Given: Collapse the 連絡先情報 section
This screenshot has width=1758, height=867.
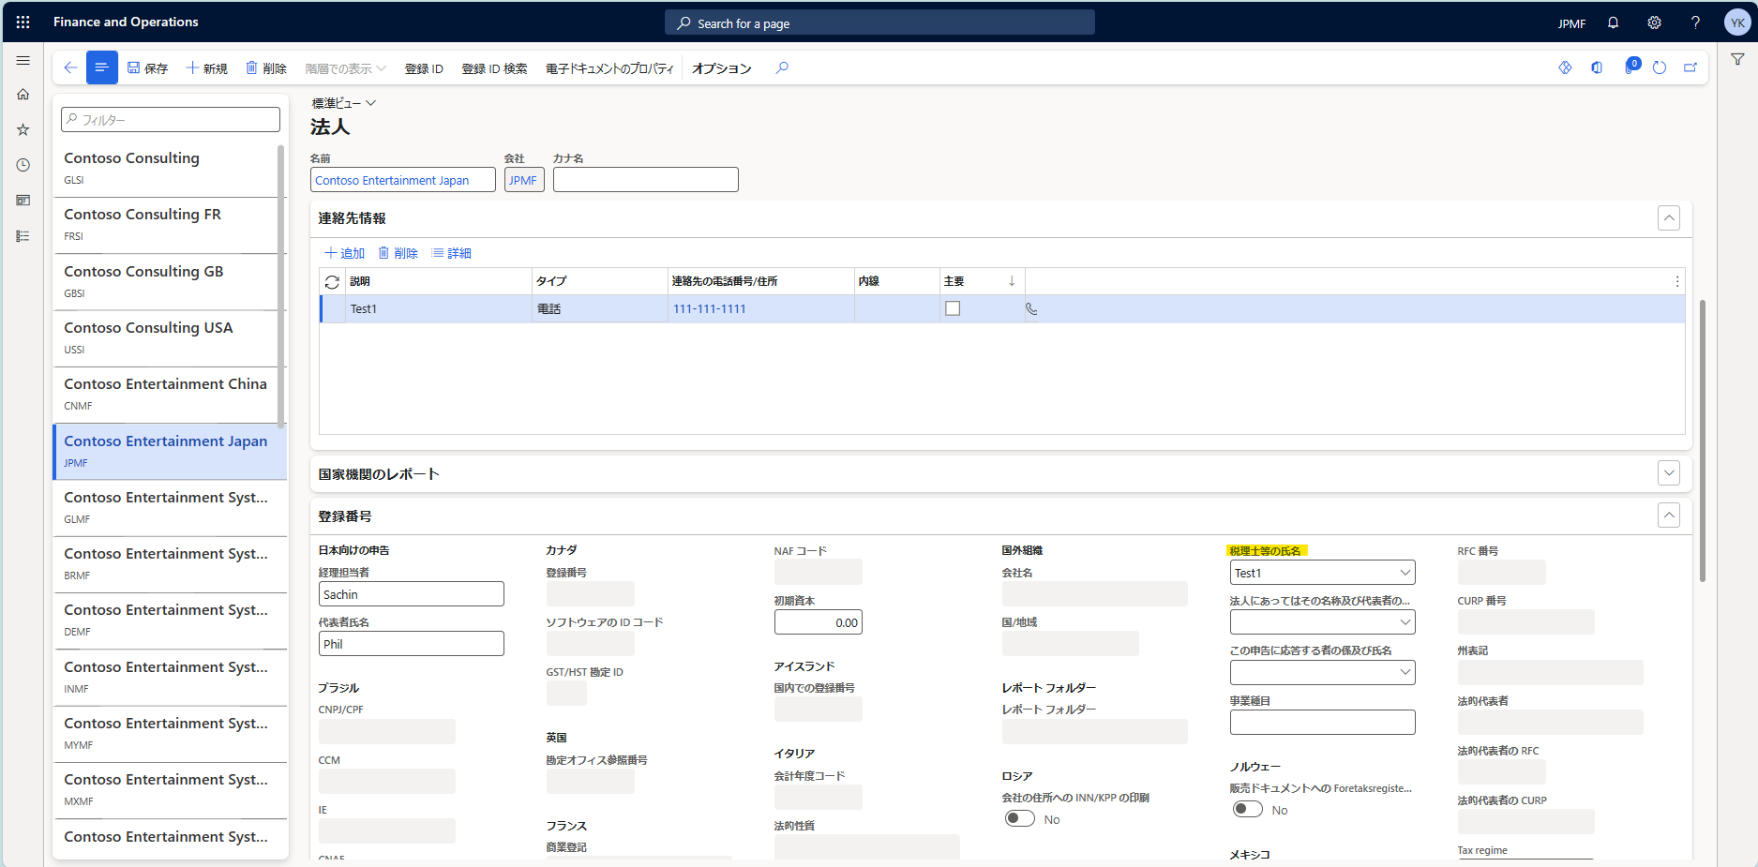Looking at the screenshot, I should (1669, 218).
